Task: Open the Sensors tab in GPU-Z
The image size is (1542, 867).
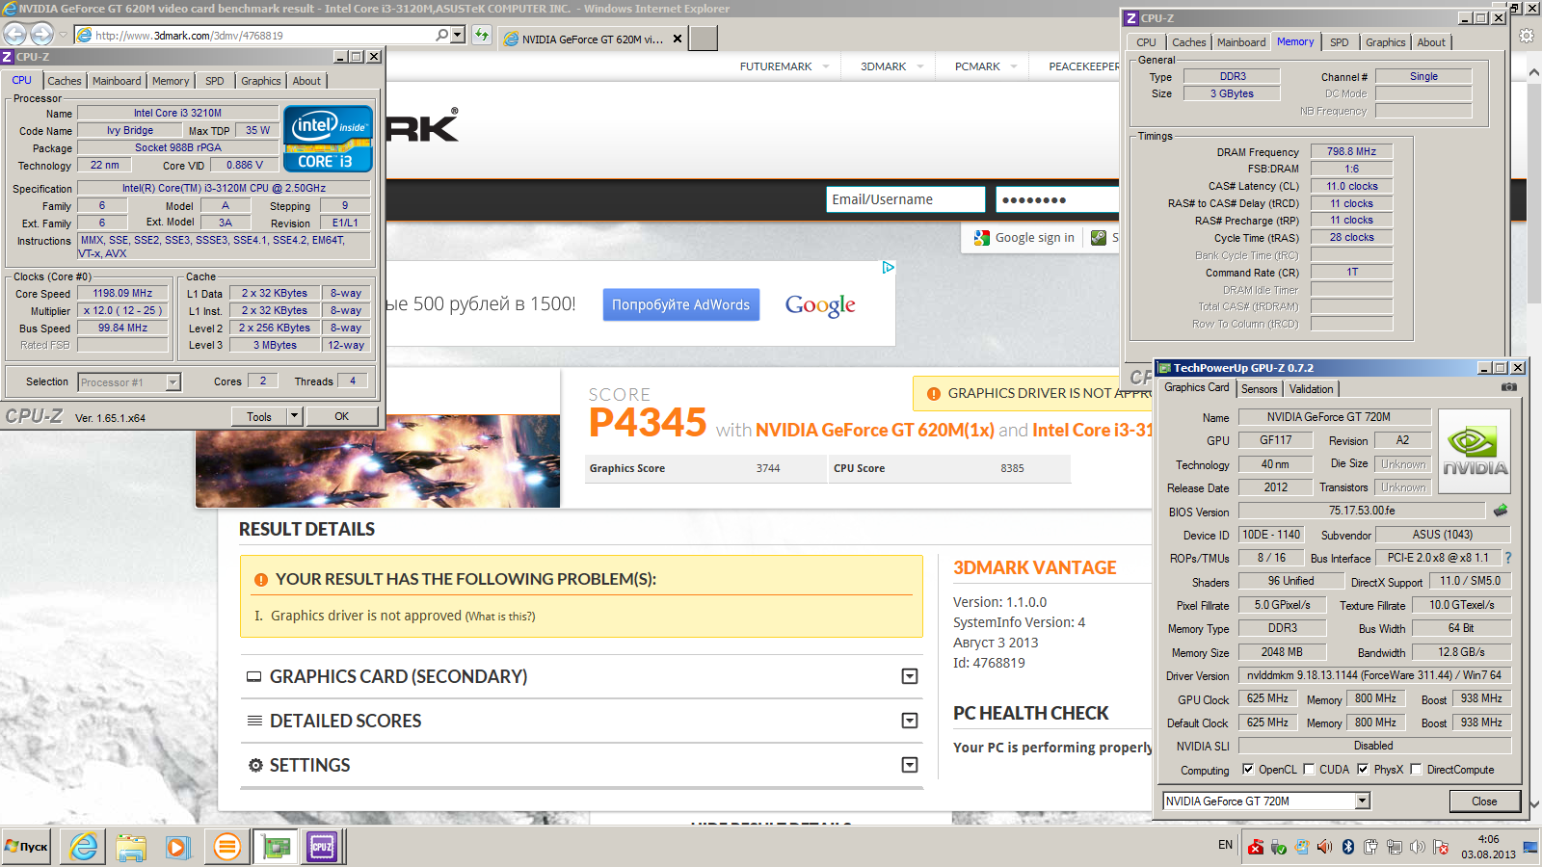Action: pos(1259,389)
